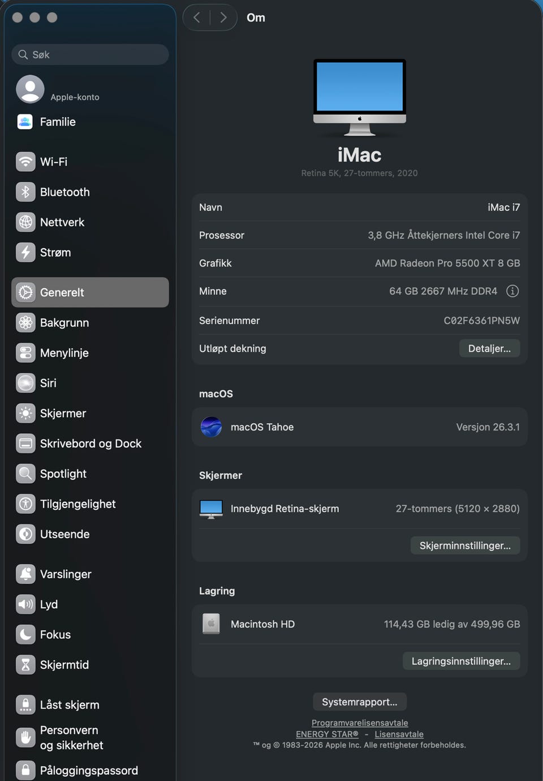
Task: Select the serial number C02F6361PN5W
Action: pos(481,321)
